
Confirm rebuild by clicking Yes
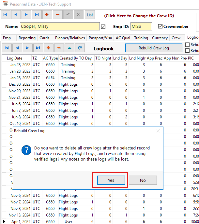click(111, 180)
